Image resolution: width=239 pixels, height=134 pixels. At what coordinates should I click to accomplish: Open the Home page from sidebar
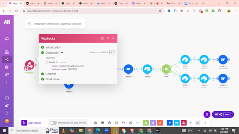(7, 39)
